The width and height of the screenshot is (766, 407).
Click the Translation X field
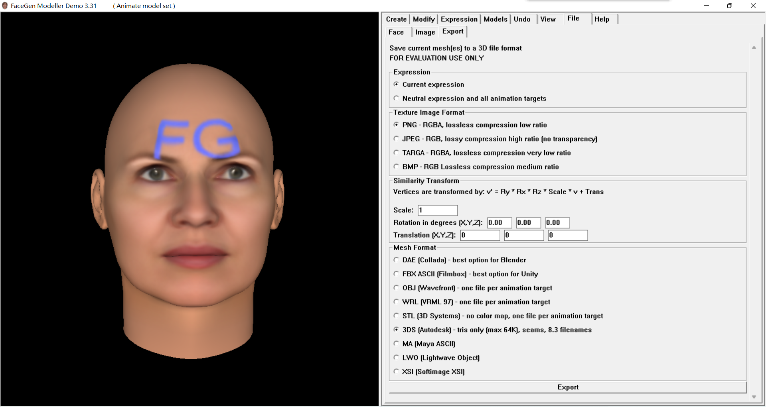480,235
